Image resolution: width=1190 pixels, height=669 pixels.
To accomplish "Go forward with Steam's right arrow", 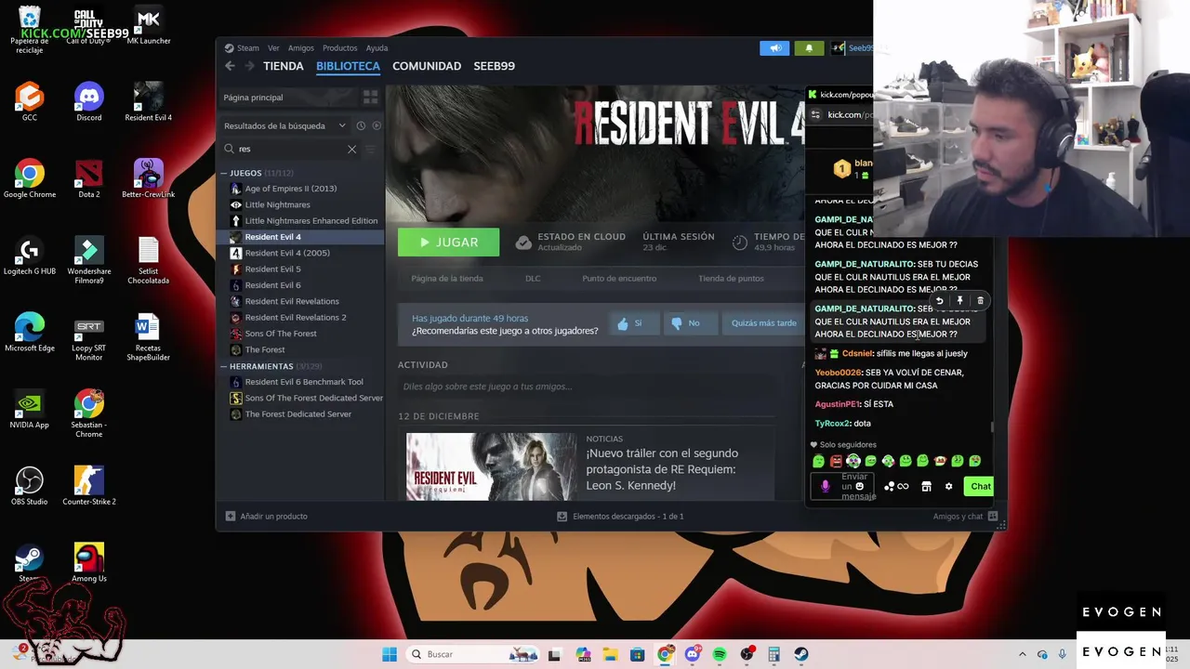I will pos(249,66).
